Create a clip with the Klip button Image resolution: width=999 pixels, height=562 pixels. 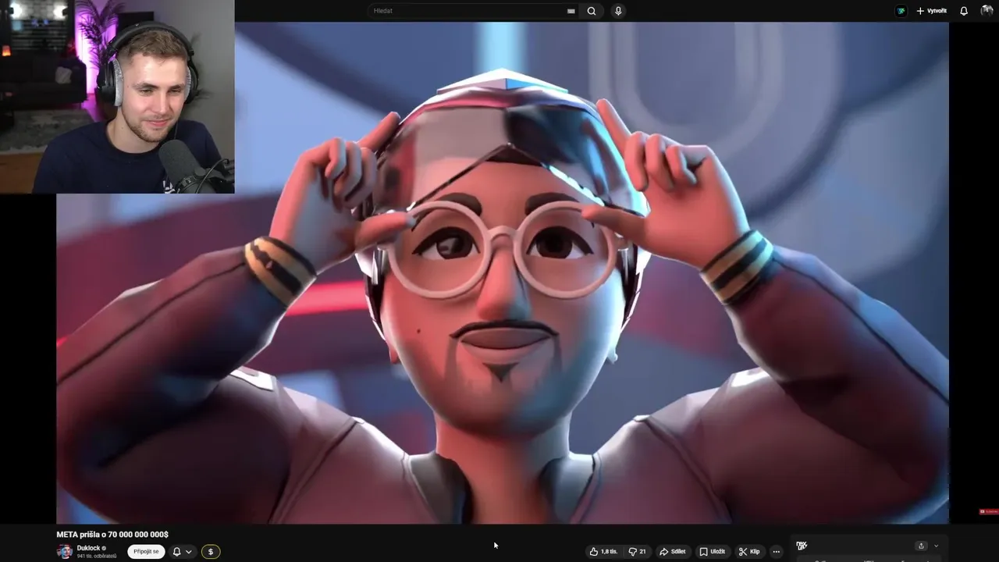click(x=749, y=552)
